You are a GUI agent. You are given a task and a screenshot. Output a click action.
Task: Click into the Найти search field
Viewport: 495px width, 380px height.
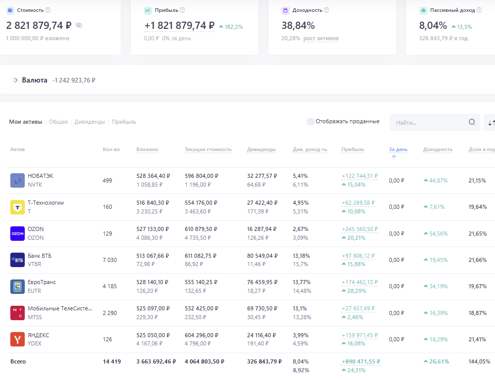(428, 123)
